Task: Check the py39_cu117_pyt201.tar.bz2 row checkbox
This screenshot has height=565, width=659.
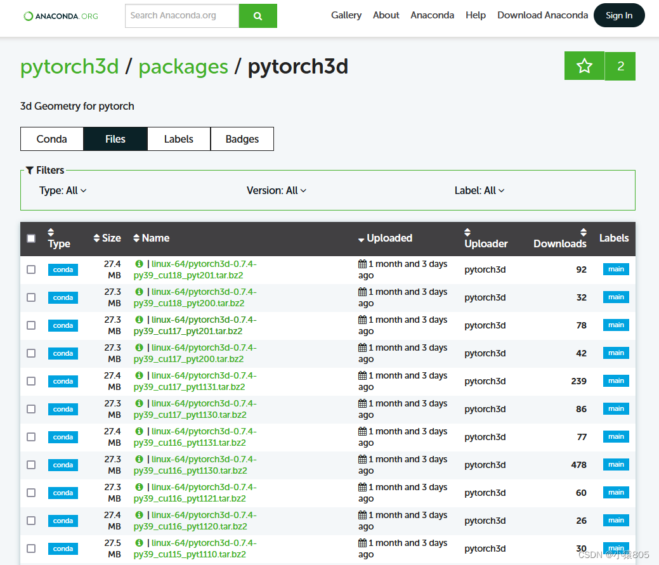Action: pos(31,325)
